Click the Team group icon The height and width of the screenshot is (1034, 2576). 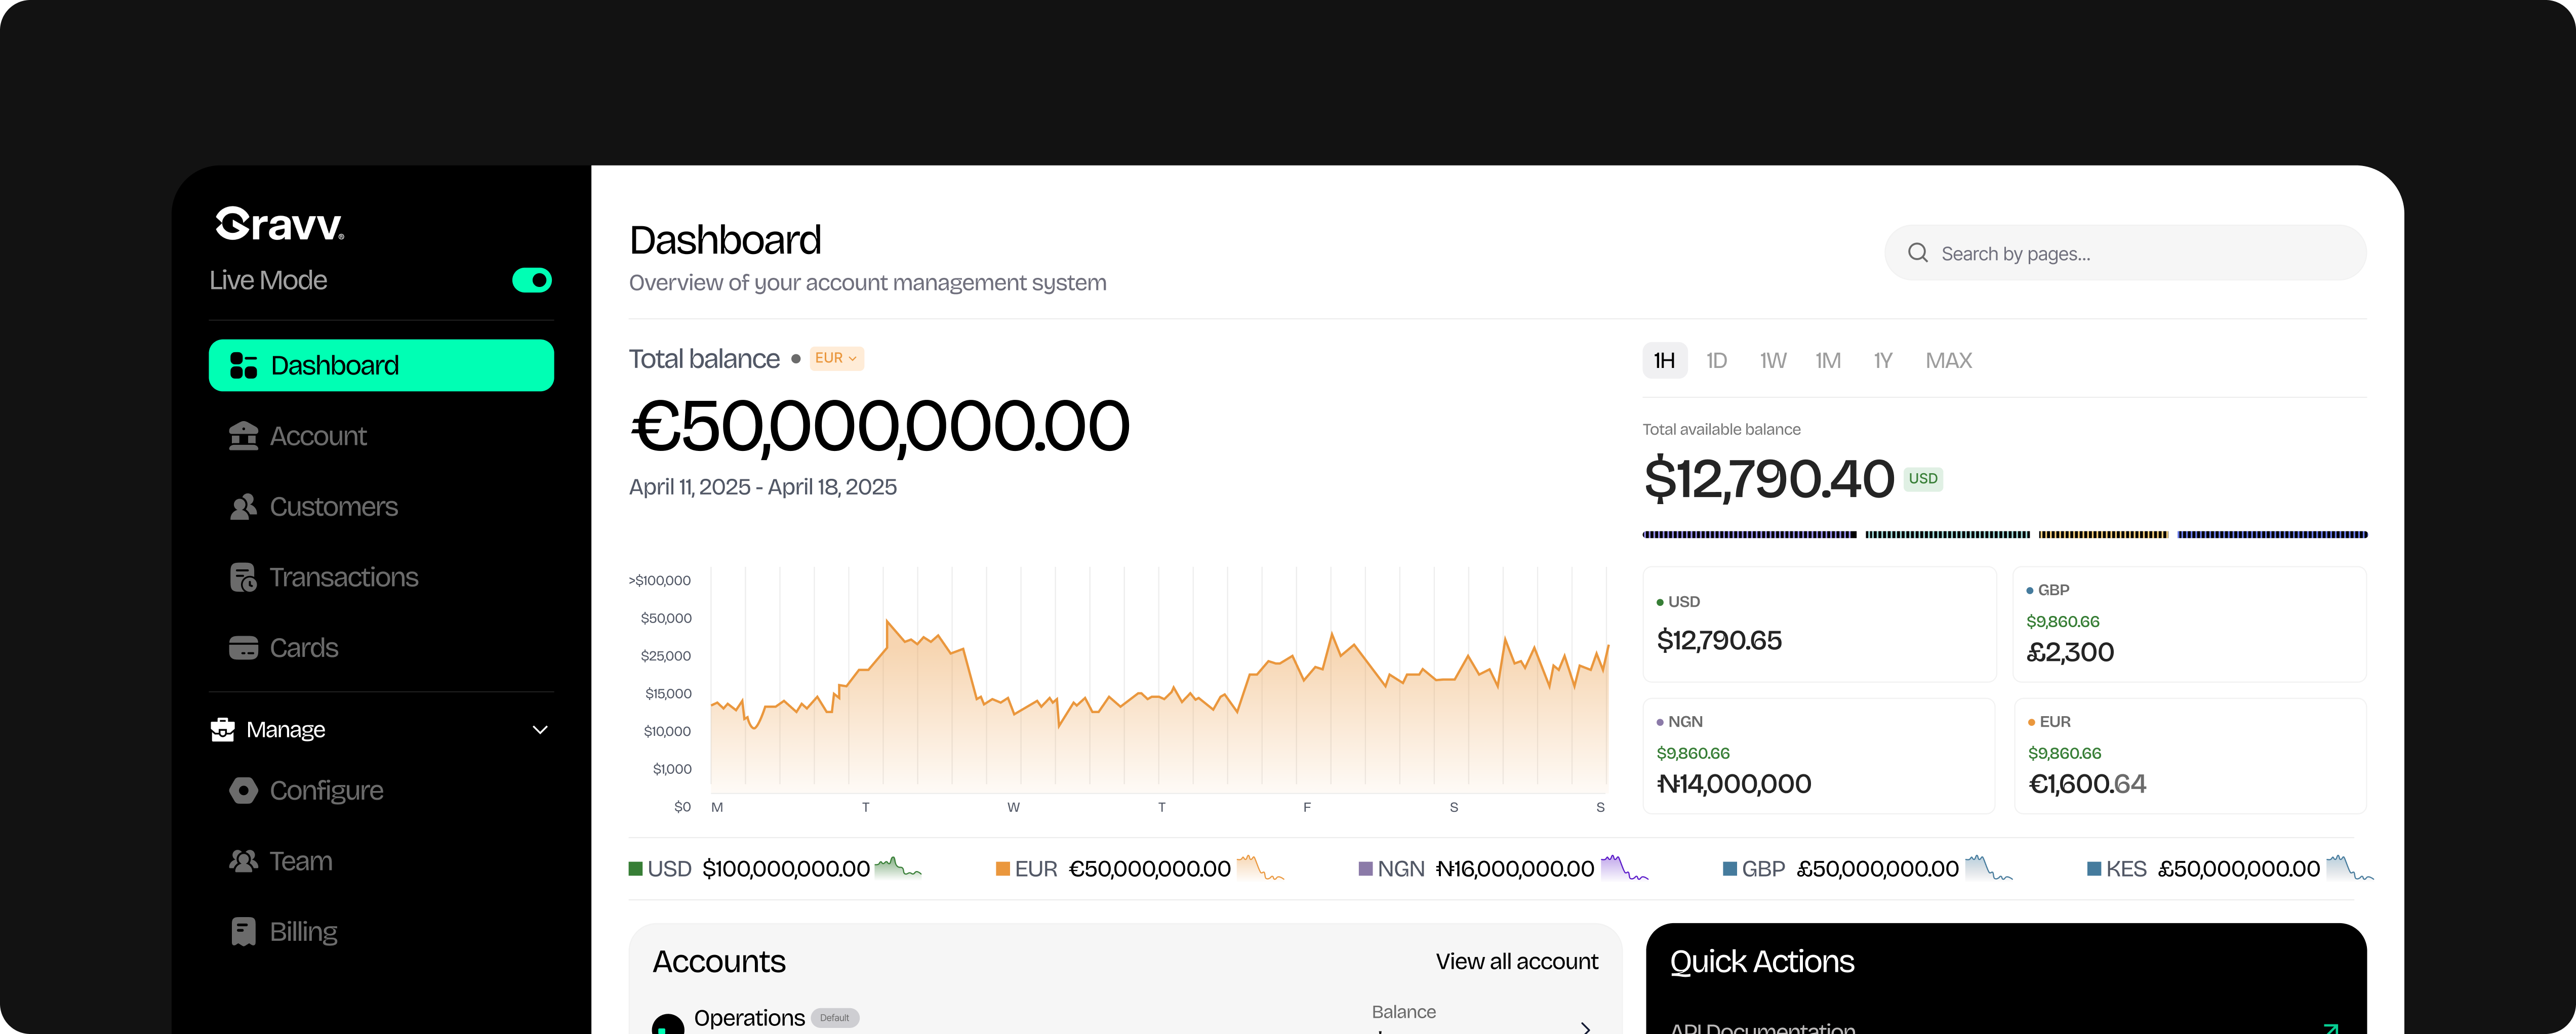pos(243,861)
